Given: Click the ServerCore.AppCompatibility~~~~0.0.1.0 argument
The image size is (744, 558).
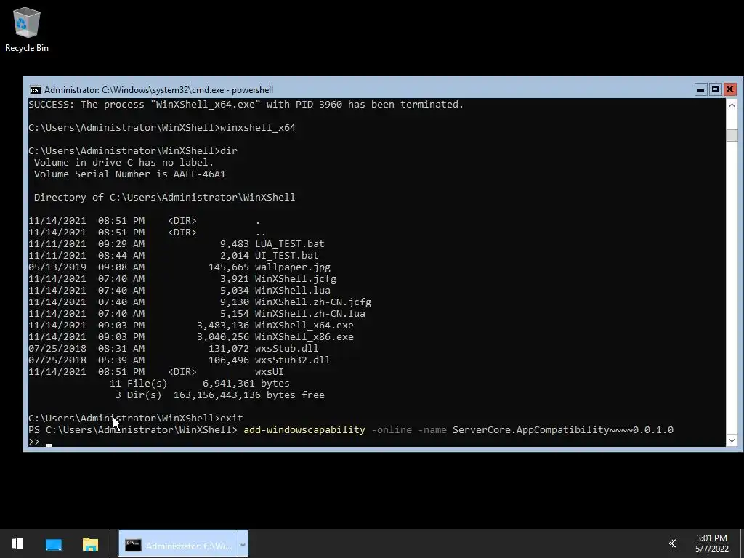Looking at the screenshot, I should pos(563,430).
